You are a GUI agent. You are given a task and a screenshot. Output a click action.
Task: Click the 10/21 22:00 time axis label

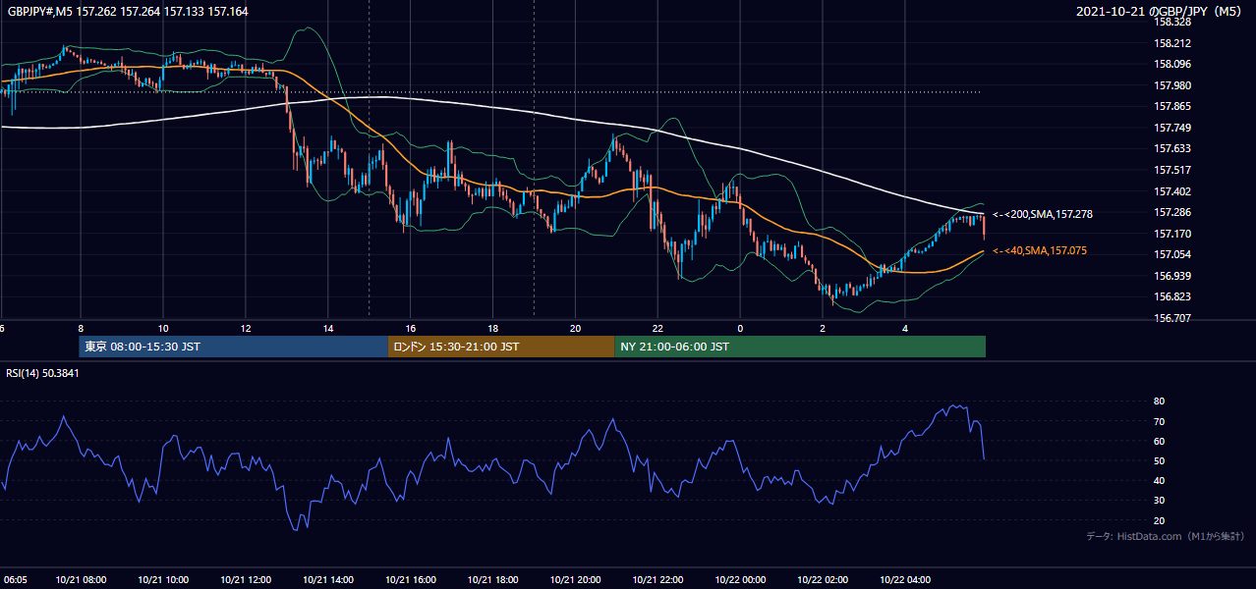[x=658, y=580]
